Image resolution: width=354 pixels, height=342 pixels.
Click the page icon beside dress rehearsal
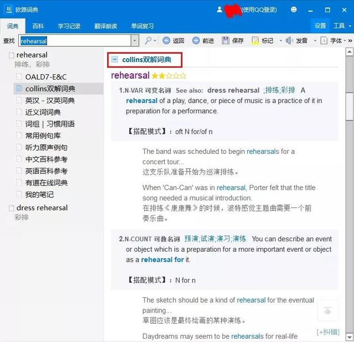click(x=12, y=208)
